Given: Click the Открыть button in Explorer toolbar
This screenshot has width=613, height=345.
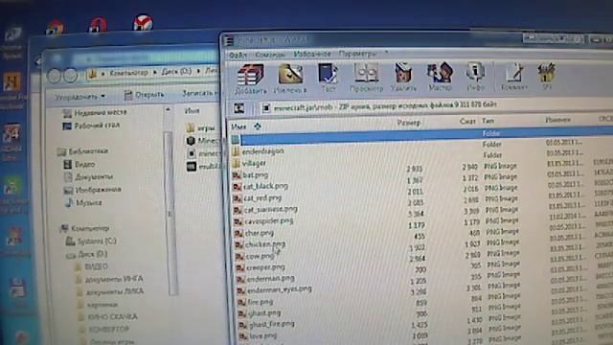Looking at the screenshot, I should point(144,95).
